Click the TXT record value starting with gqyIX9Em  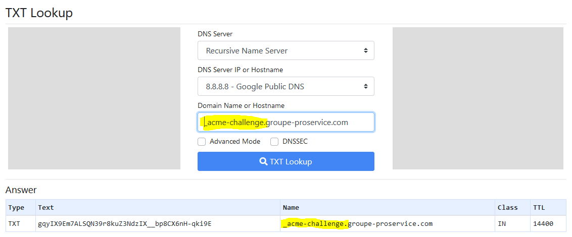(124, 223)
